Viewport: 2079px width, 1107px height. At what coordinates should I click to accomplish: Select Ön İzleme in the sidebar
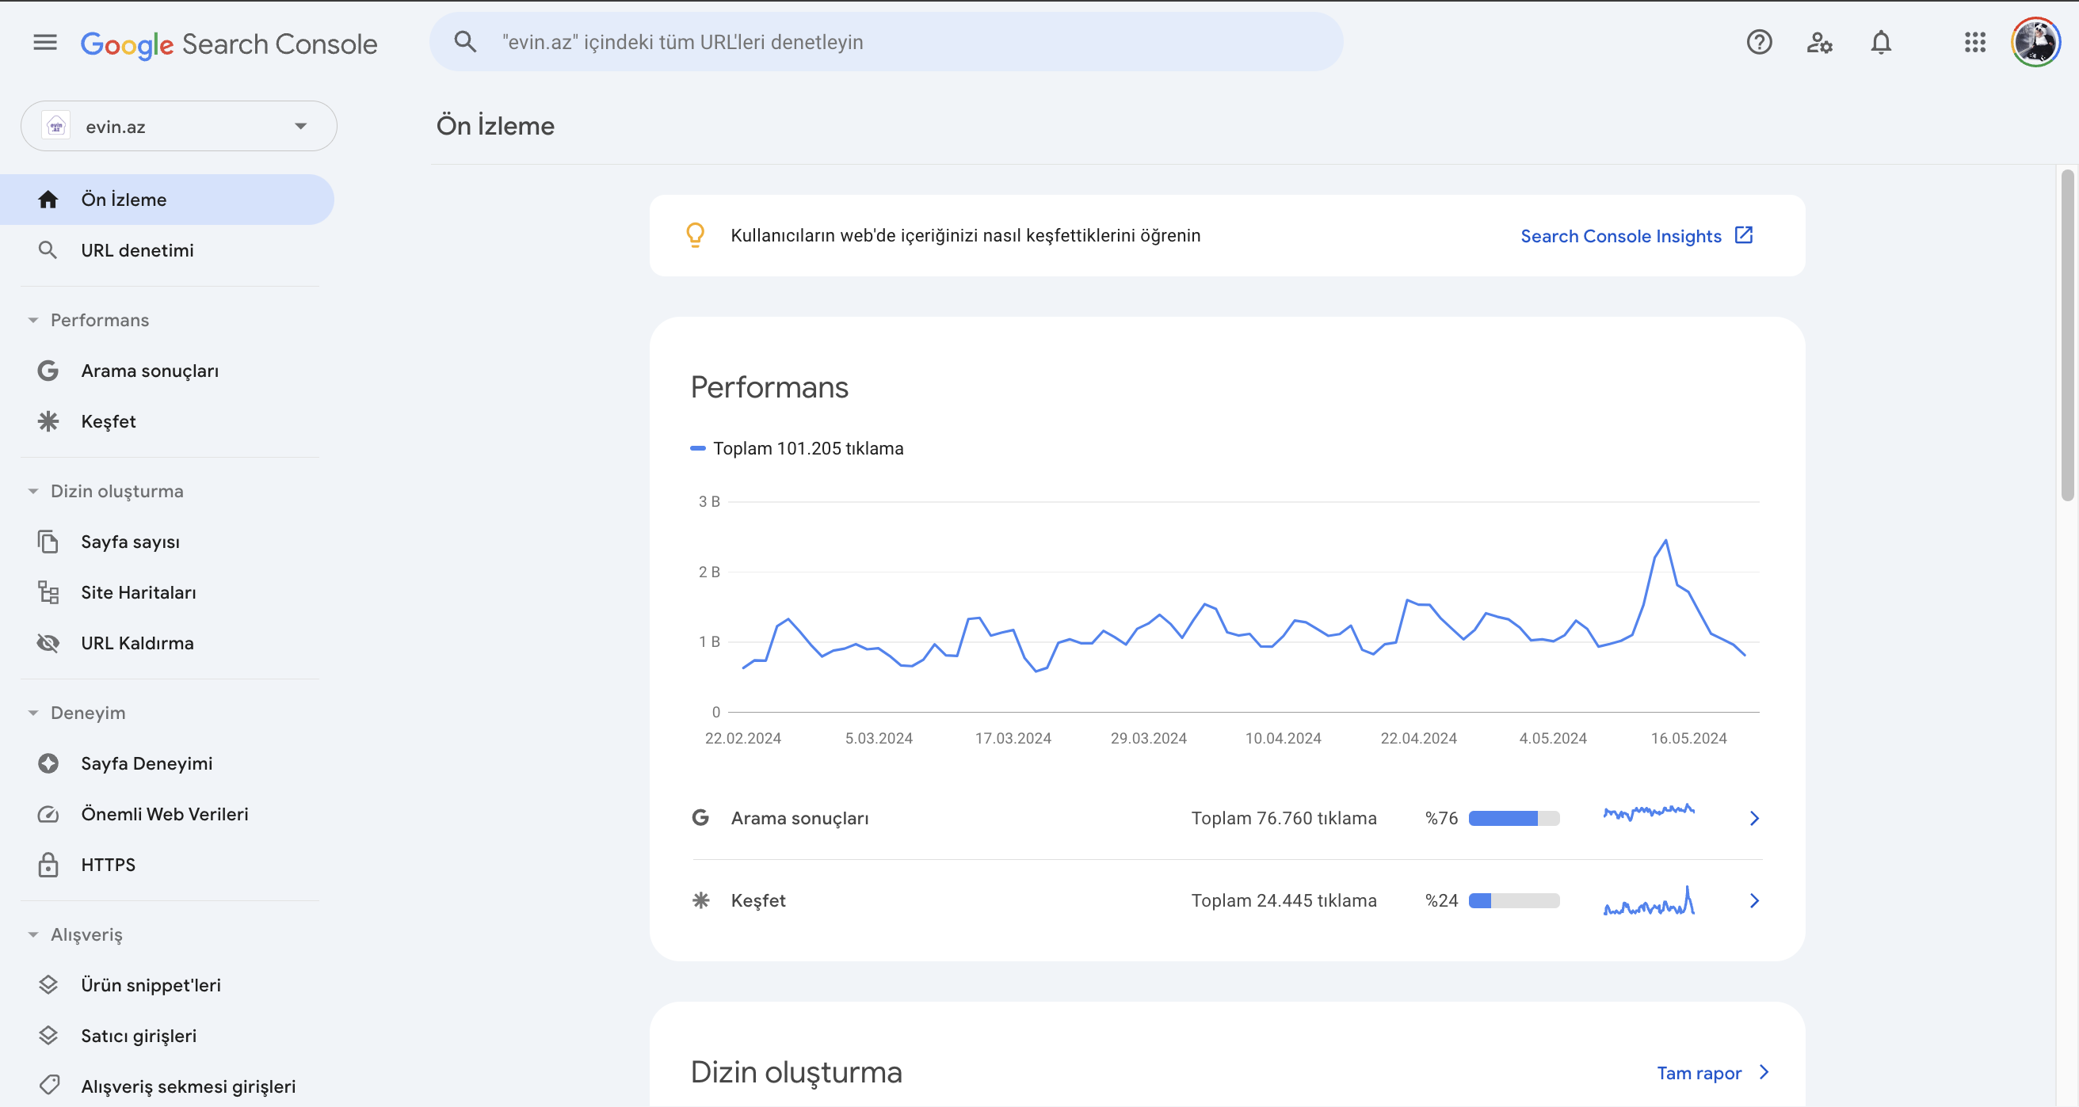click(x=167, y=200)
